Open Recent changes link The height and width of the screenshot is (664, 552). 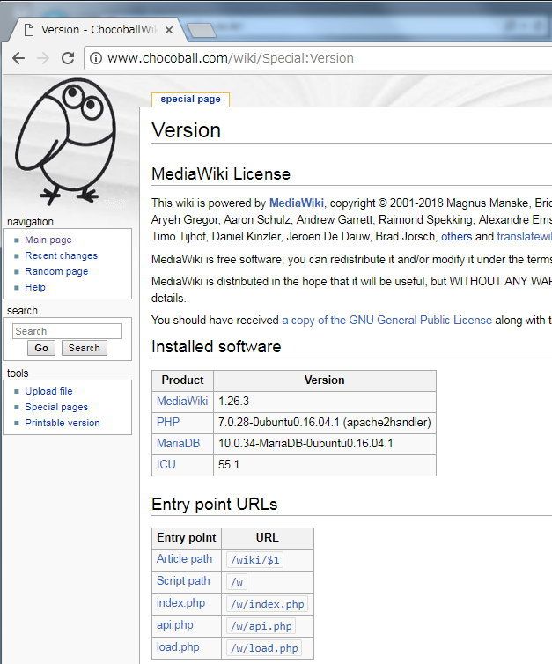coord(62,255)
